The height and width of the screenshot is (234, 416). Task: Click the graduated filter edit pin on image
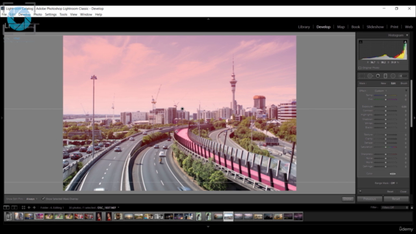click(x=182, y=109)
